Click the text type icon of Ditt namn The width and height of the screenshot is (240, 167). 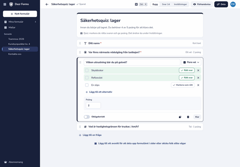pyautogui.click(x=85, y=43)
